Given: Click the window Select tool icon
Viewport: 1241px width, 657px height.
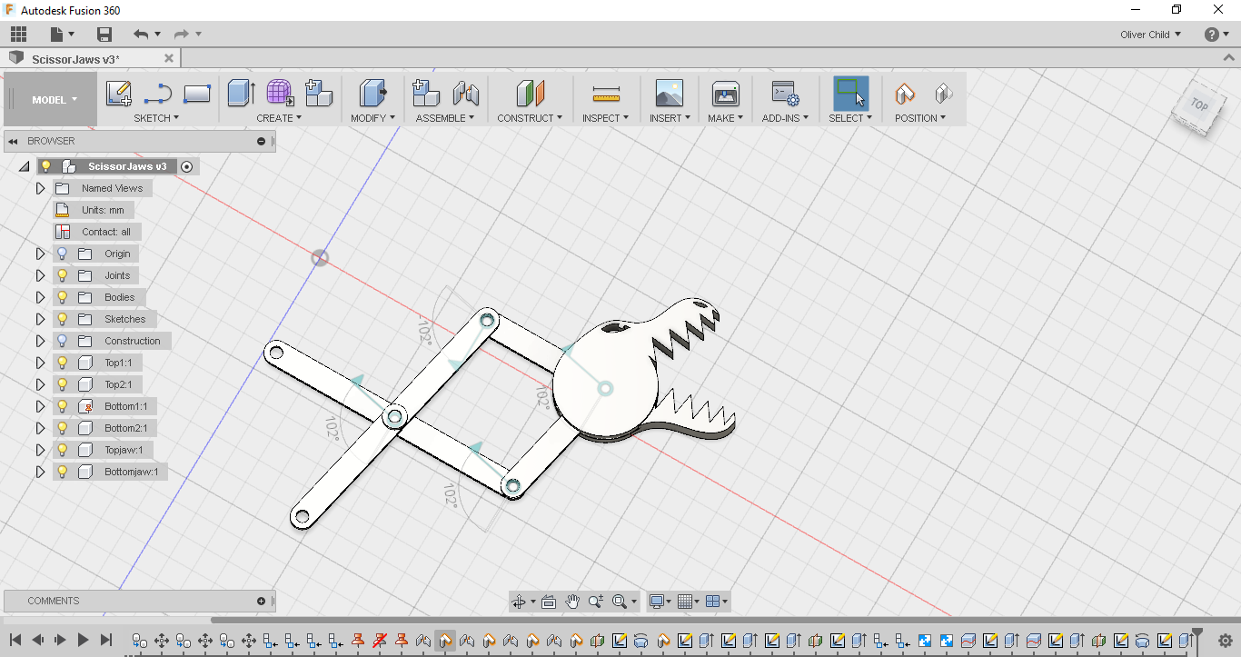Looking at the screenshot, I should [x=851, y=94].
